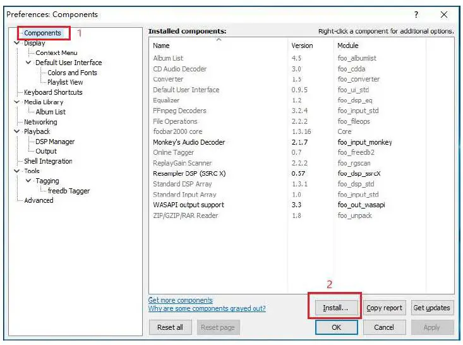Open the Playlist View page
The image size is (463, 345).
point(65,82)
